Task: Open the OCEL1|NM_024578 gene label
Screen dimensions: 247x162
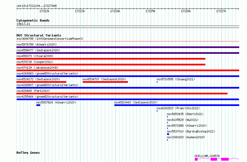Action: point(207,156)
